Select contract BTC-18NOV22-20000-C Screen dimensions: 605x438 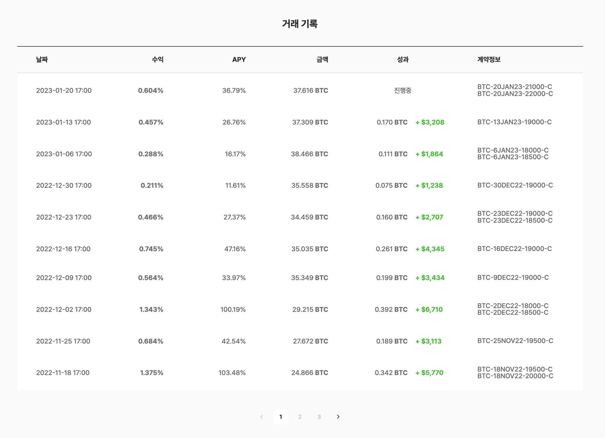pyautogui.click(x=515, y=376)
